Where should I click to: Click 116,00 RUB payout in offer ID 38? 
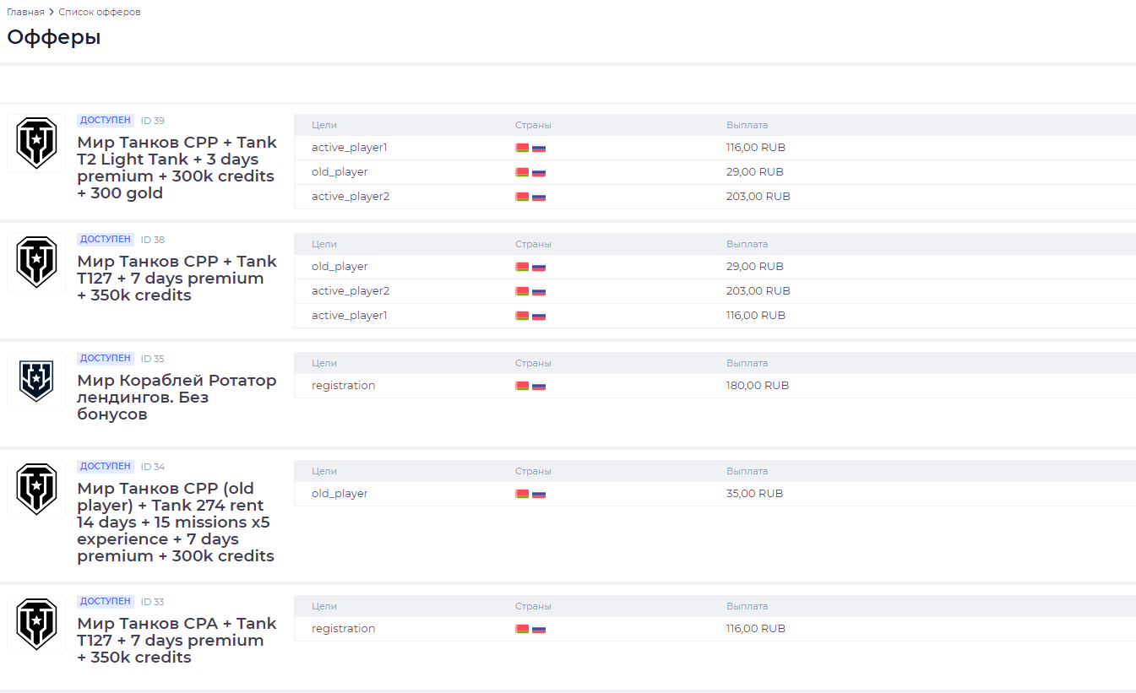[756, 316]
